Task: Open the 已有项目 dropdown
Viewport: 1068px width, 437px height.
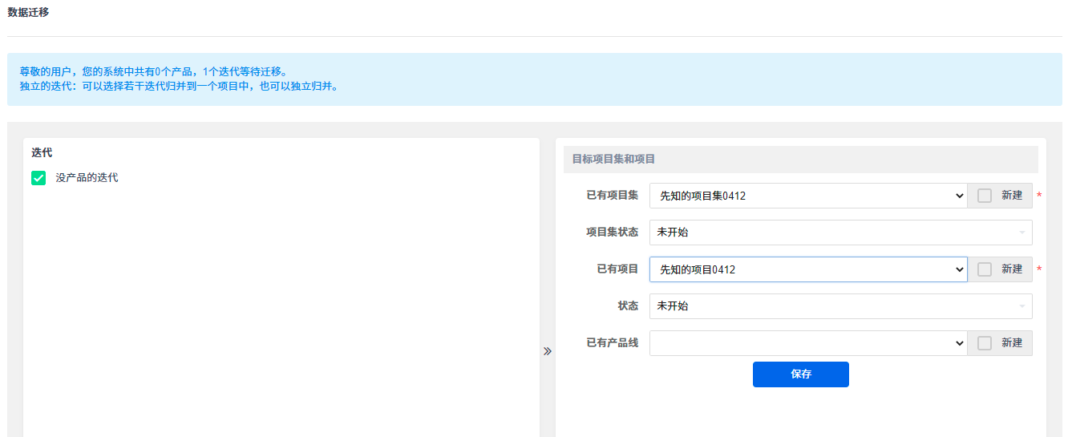Action: click(x=808, y=269)
